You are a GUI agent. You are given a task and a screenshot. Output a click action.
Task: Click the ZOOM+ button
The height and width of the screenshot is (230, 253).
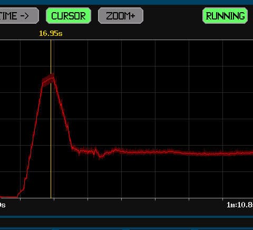click(x=121, y=16)
